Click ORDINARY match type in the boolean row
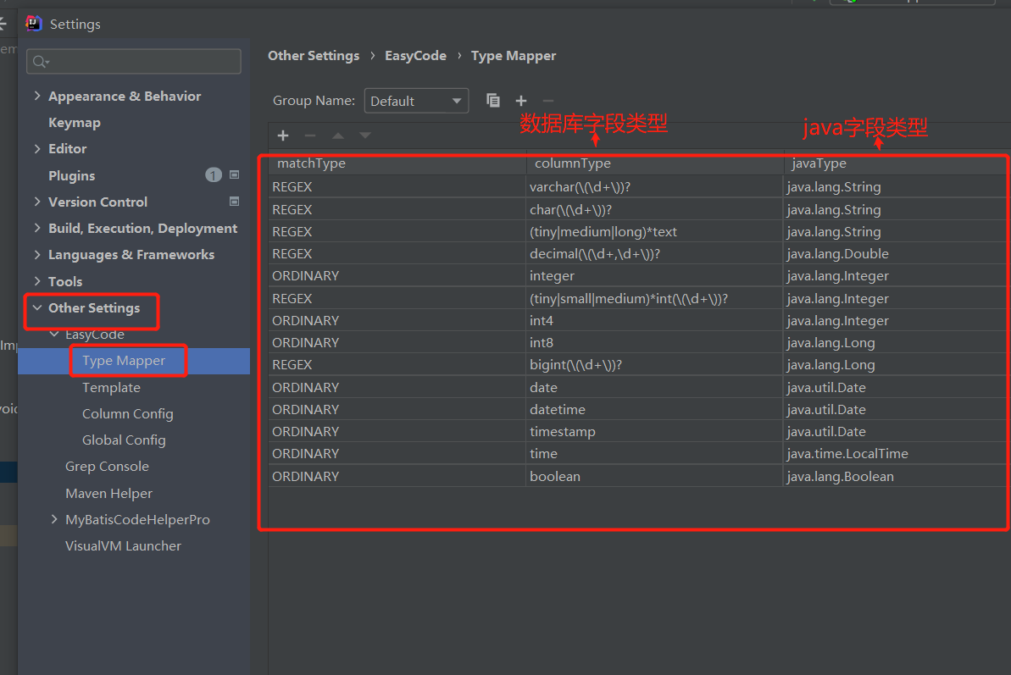Screen dimensions: 1011x675 point(397,476)
